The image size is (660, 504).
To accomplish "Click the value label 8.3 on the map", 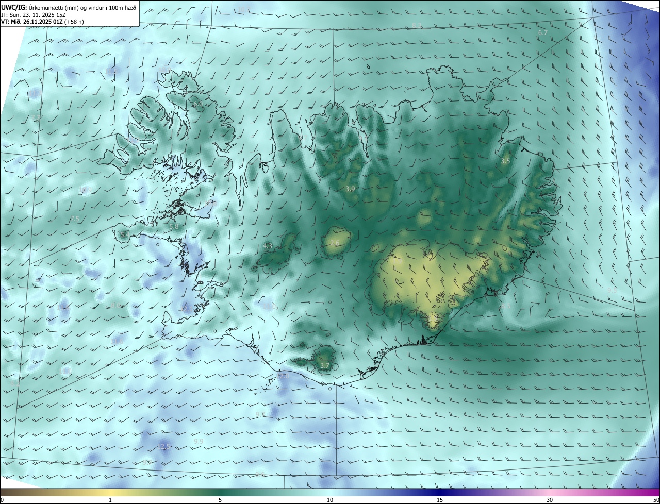I will [x=417, y=25].
